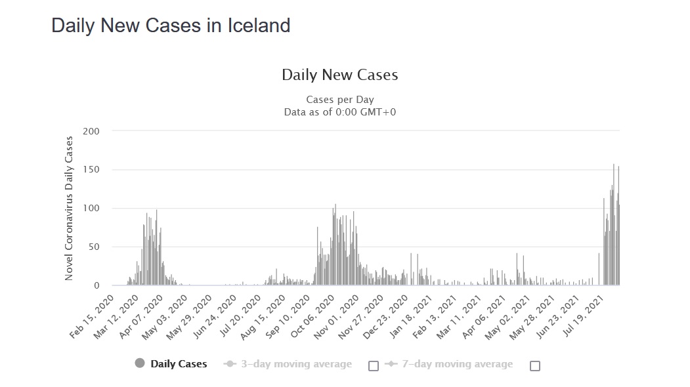Click the Daily New Cases in Iceland heading

coord(171,26)
